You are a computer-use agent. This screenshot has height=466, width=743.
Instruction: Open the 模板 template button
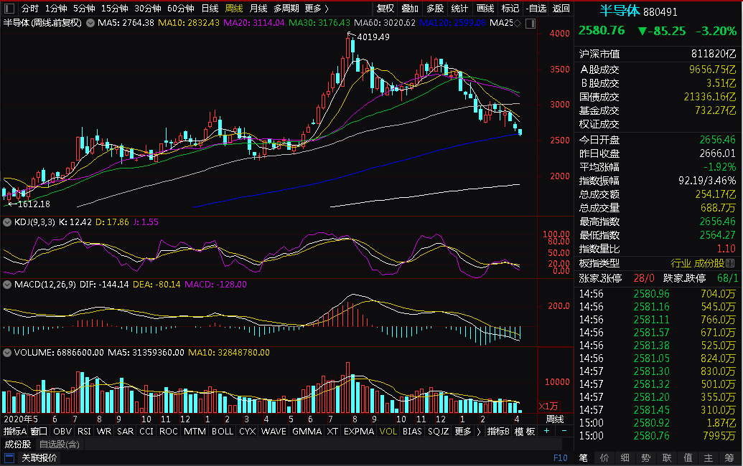(525, 431)
